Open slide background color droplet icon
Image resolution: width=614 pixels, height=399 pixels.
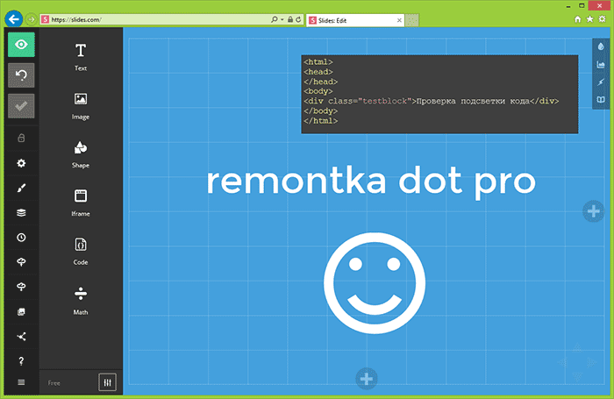tap(601, 46)
